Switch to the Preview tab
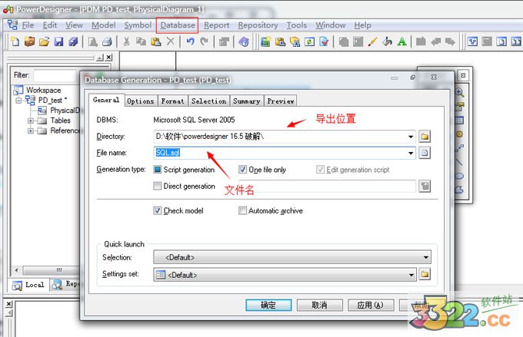523x337 pixels. [x=281, y=101]
